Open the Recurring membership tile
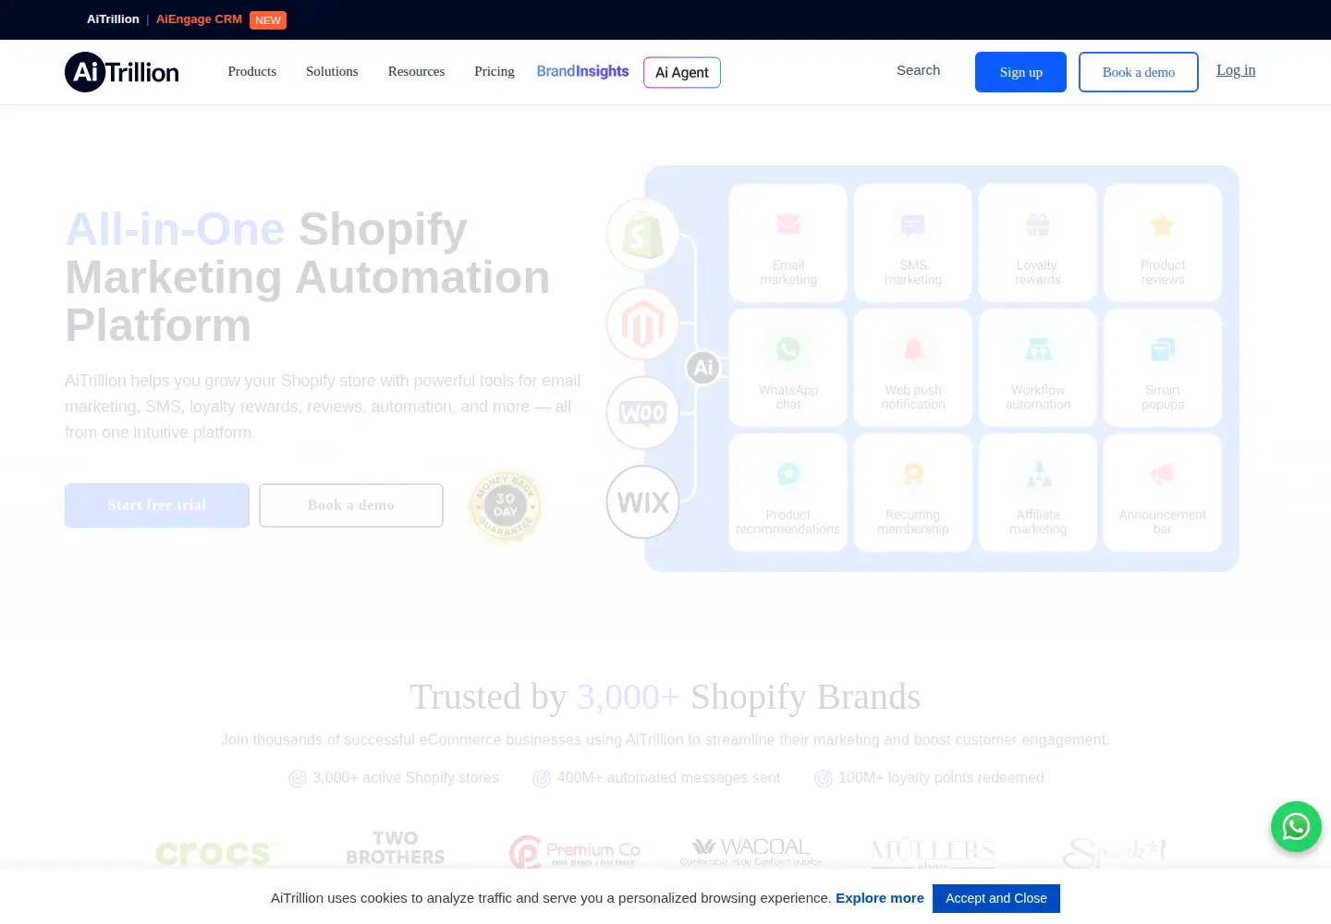The width and height of the screenshot is (1331, 924). [x=913, y=492]
